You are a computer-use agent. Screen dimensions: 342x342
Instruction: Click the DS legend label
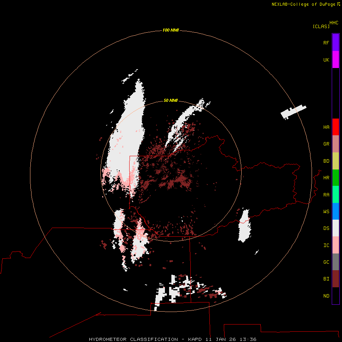click(x=326, y=228)
